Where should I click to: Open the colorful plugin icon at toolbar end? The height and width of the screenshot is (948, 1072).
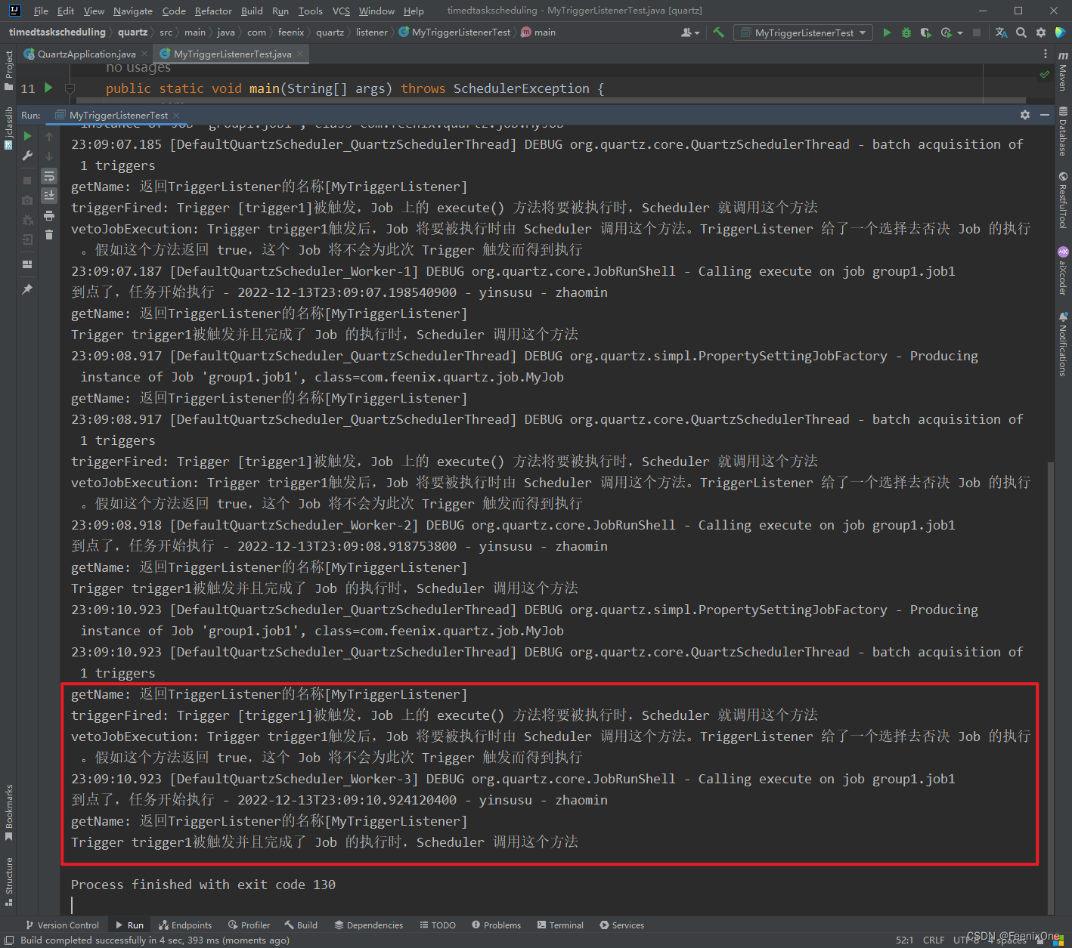[1061, 32]
